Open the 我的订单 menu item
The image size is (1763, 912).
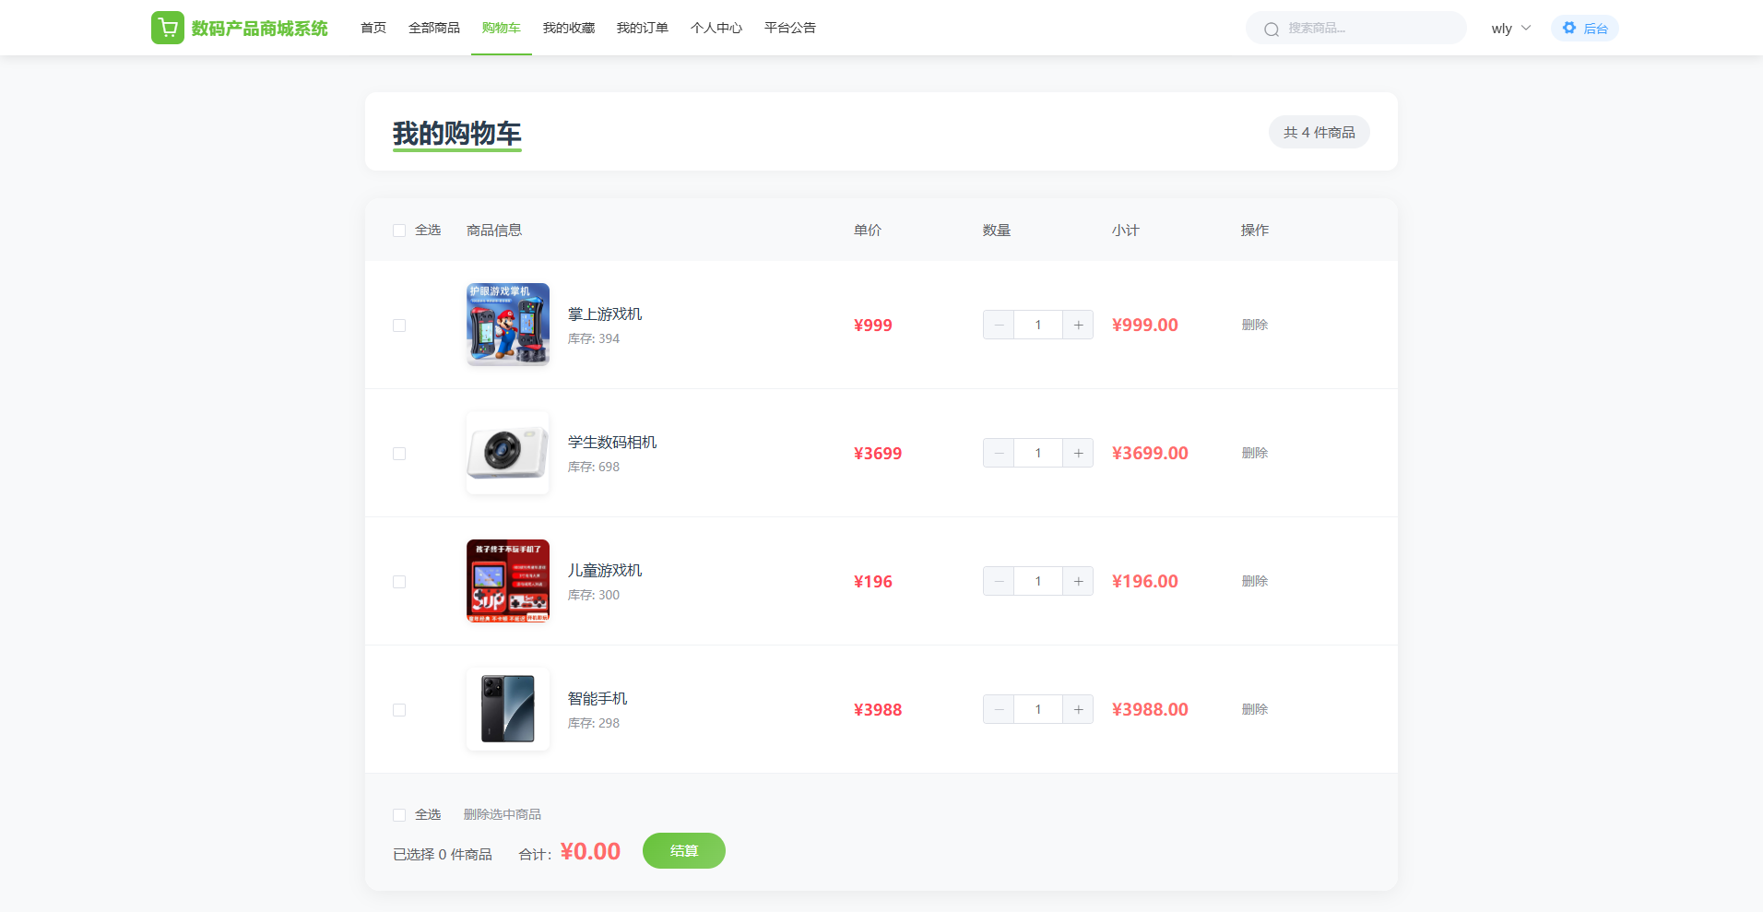pos(642,28)
